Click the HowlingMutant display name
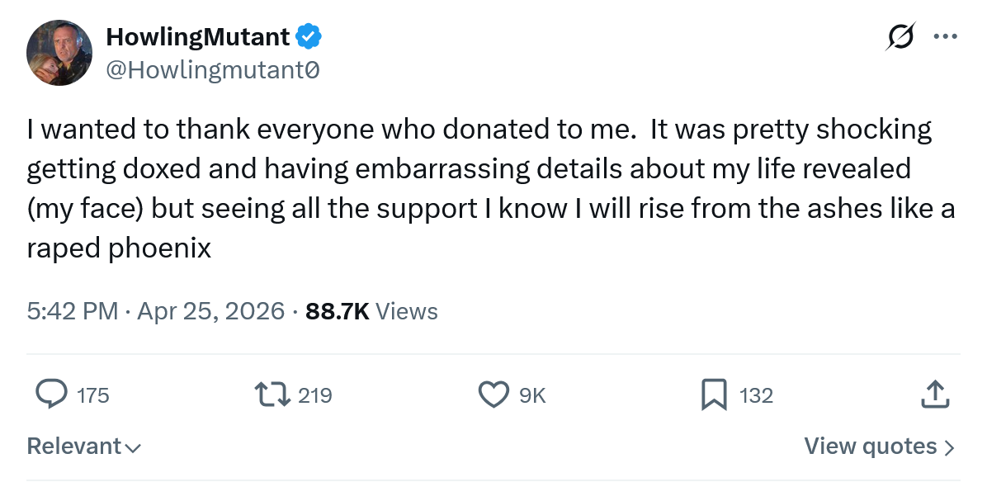 (198, 37)
